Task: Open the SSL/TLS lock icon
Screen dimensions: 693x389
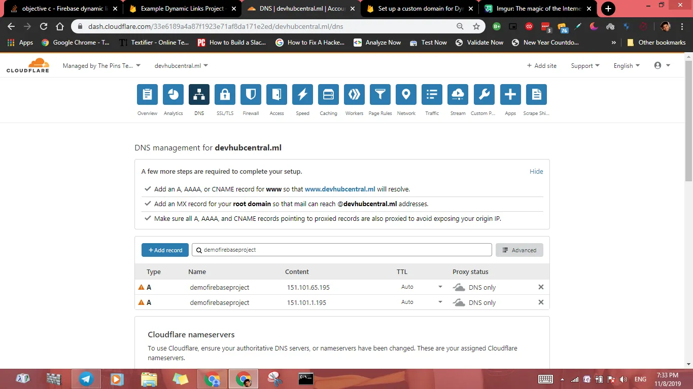Action: [x=225, y=95]
